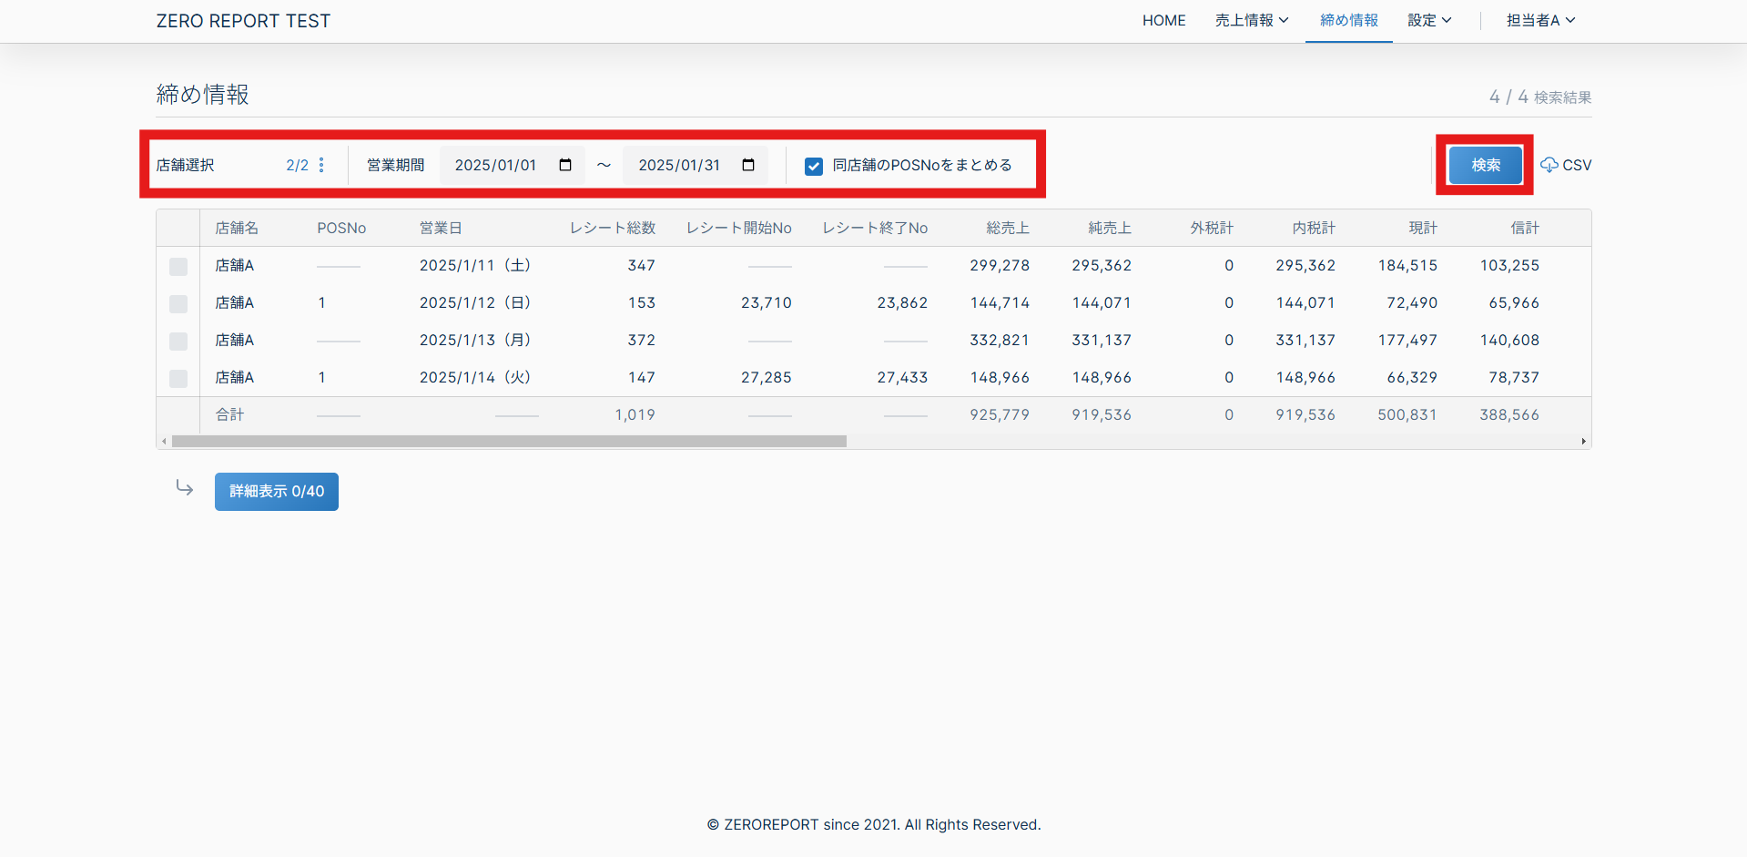
Task: Click the scrollbar left arrow in table
Action: point(164,442)
